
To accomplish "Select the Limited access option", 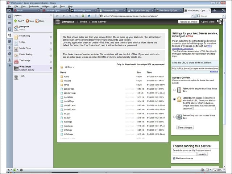I will [174, 99].
